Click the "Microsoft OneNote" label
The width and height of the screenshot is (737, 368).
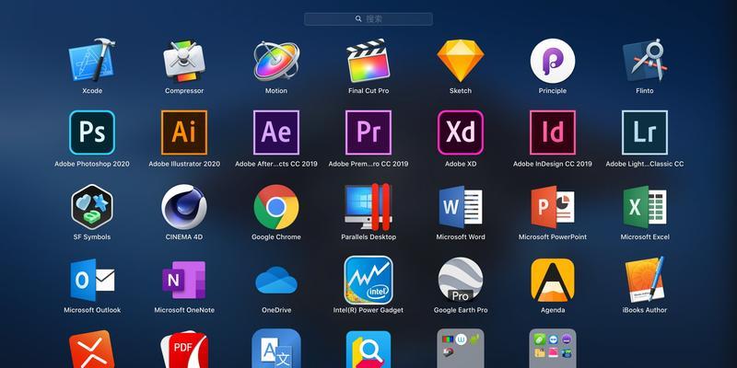(x=184, y=310)
